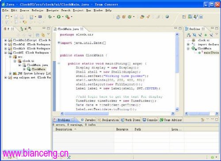221x161 pixels.
Task: Open the Refactor menu
Action: pos(38,10)
